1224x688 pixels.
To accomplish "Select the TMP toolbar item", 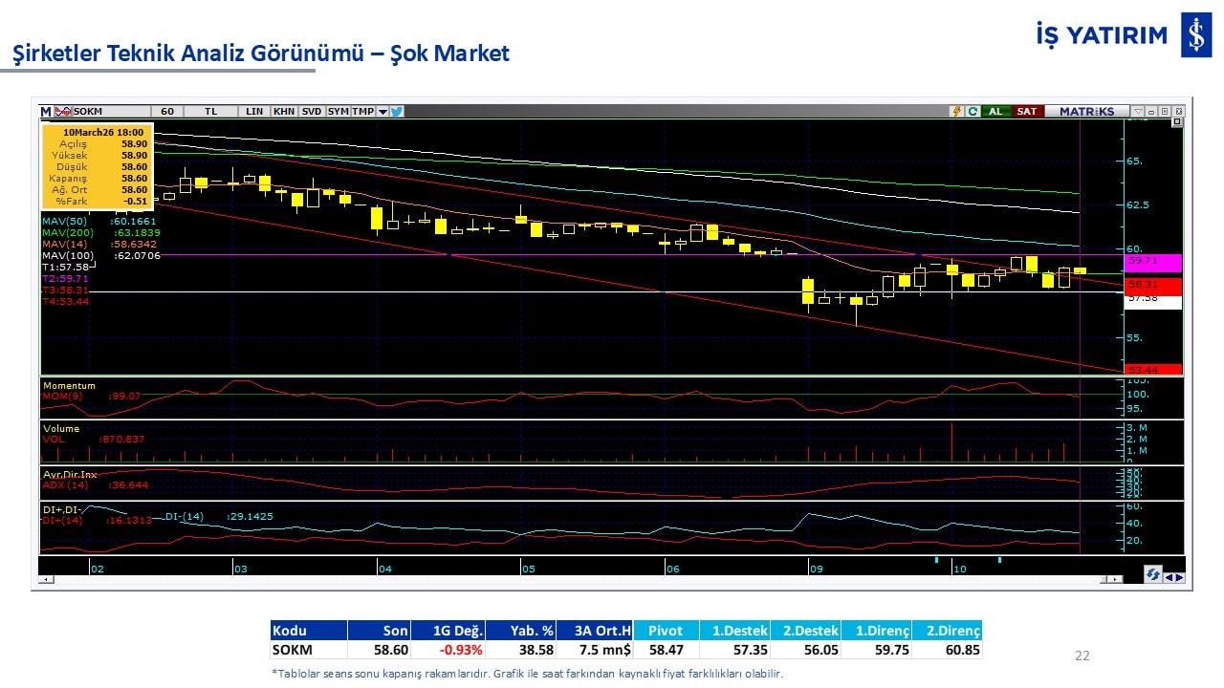I will 362,112.
